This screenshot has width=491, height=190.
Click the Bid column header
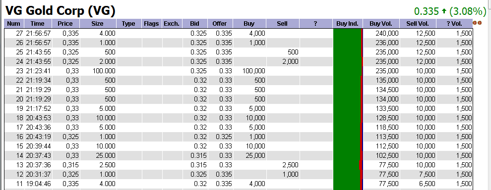point(194,23)
